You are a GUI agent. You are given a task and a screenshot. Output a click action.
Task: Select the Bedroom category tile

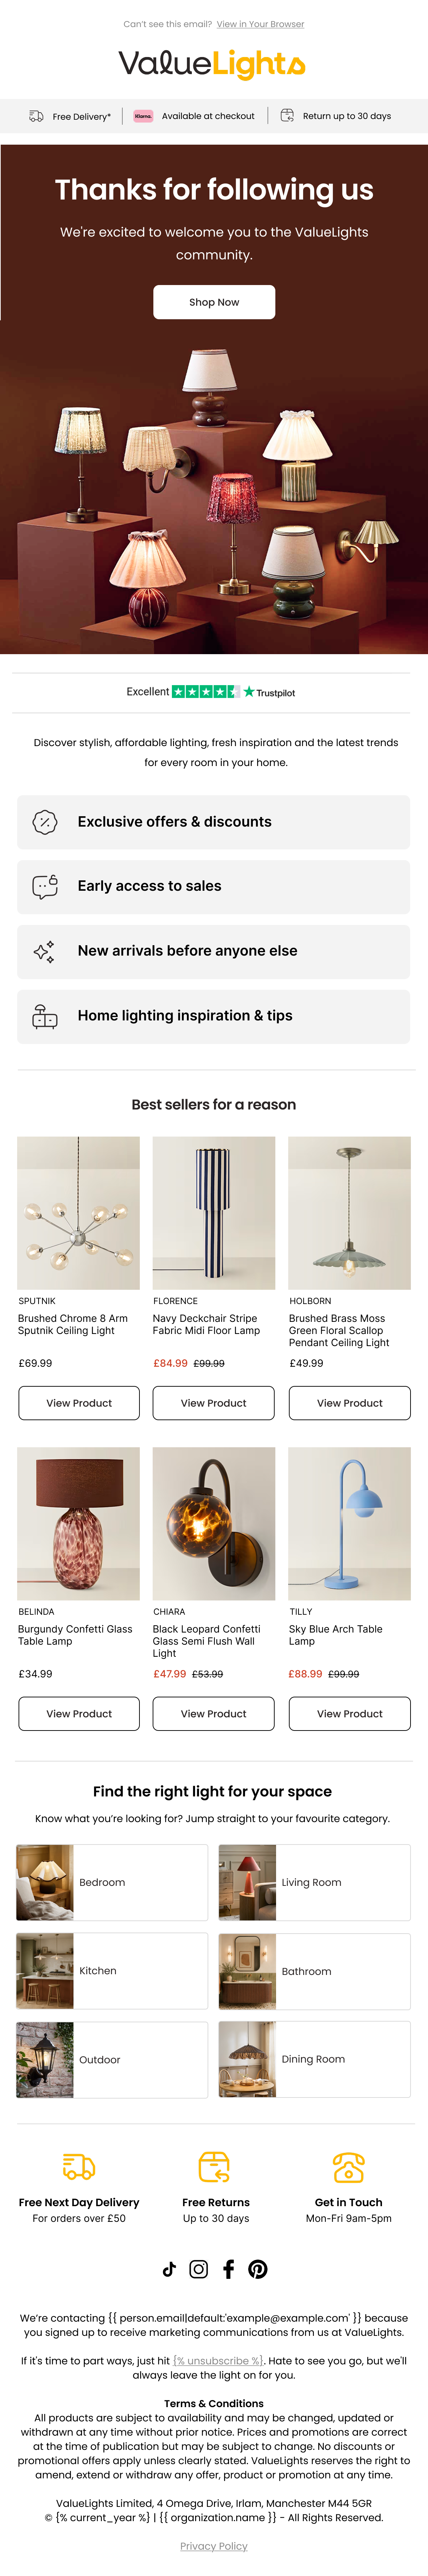[x=112, y=1882]
